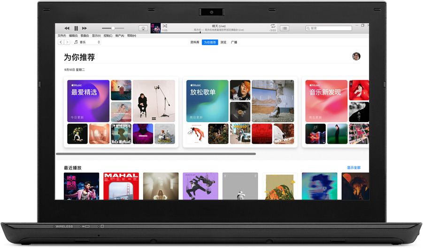Open the yellow painting recently played album
This screenshot has width=423, height=248.
tap(280, 186)
